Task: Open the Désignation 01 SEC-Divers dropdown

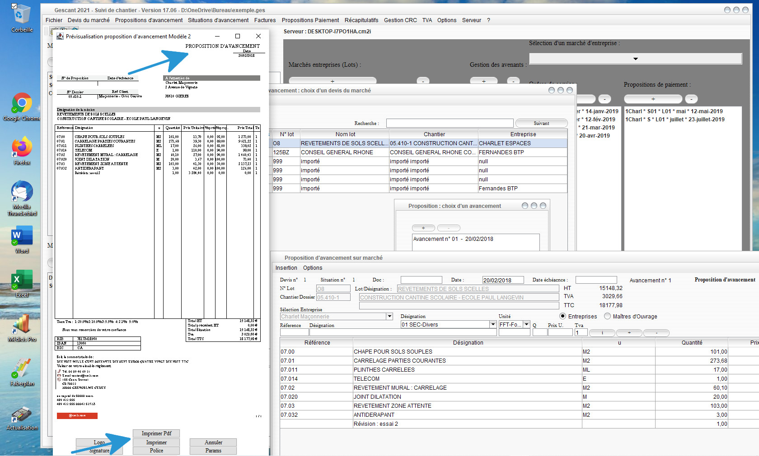Action: [493, 324]
